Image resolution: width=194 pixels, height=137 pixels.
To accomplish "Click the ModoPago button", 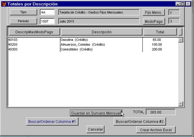I will point(154,21).
